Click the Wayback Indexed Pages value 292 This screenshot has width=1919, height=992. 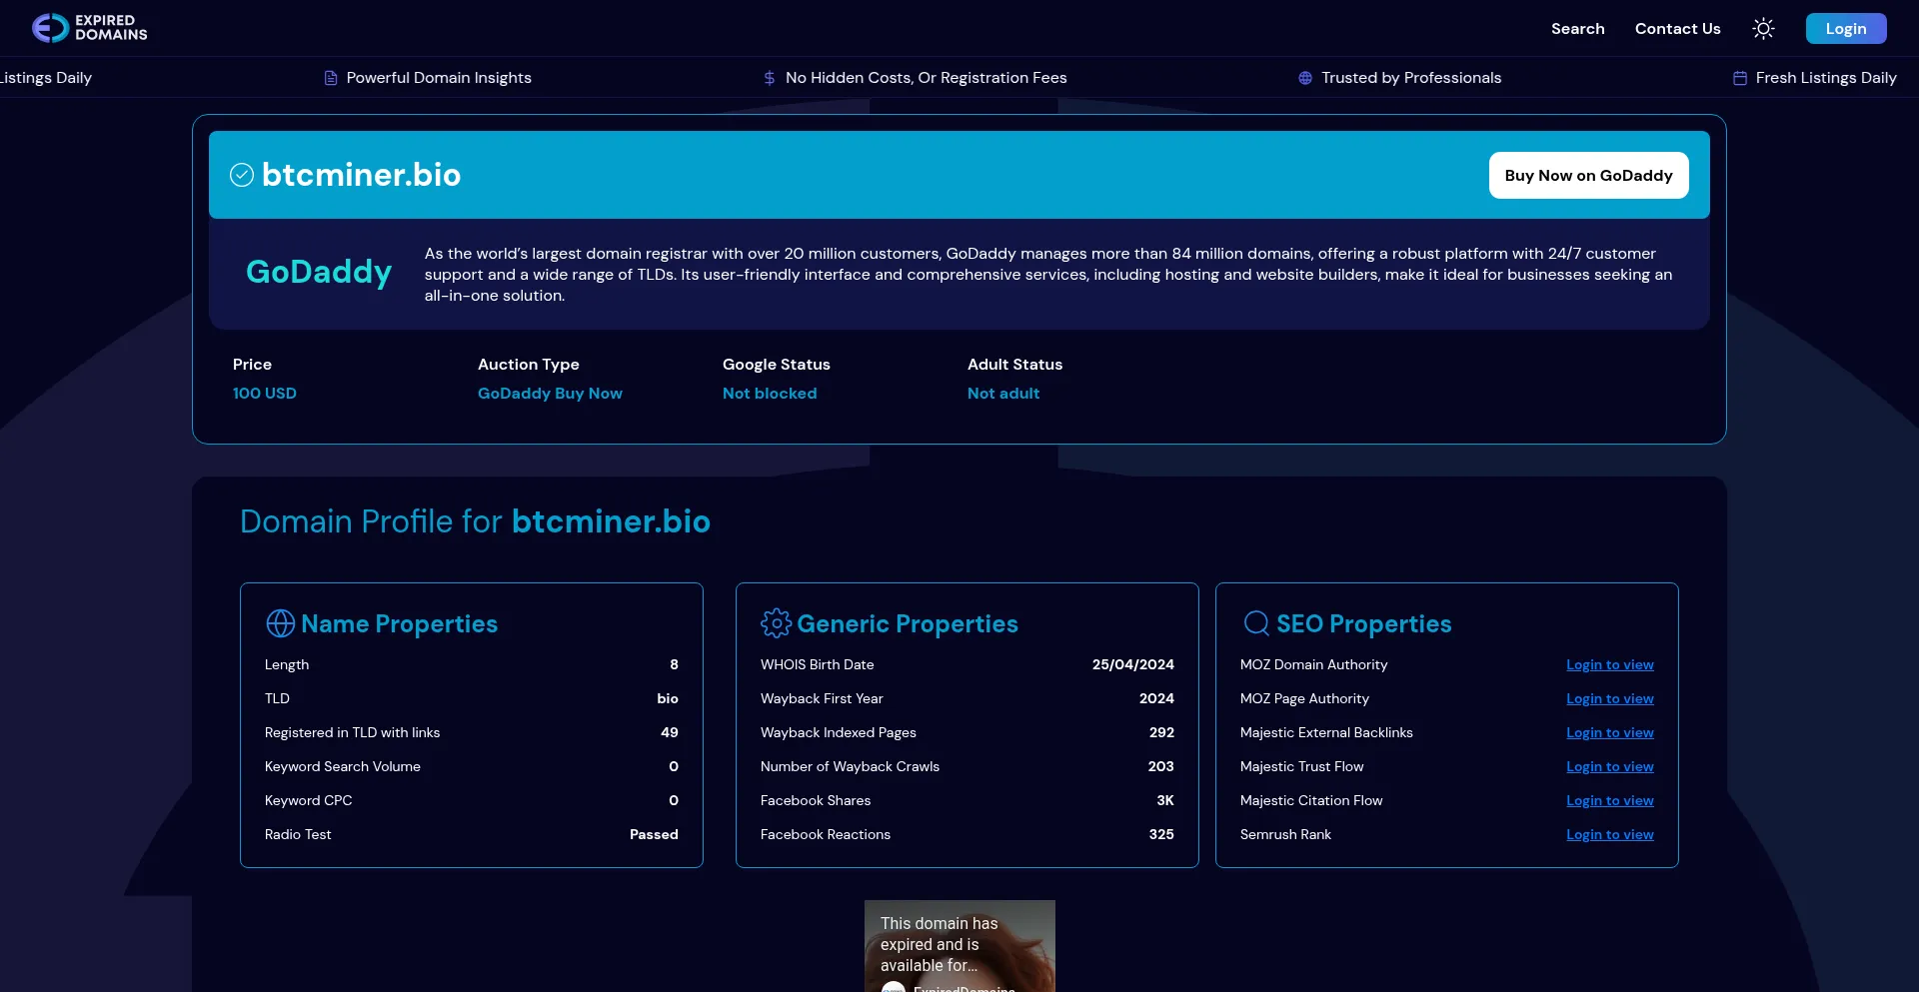(1161, 733)
